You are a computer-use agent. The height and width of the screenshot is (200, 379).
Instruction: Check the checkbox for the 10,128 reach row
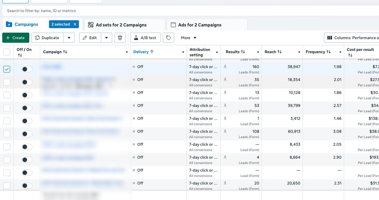click(7, 95)
